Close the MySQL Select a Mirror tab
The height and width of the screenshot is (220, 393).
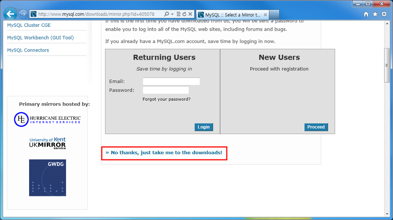point(265,15)
